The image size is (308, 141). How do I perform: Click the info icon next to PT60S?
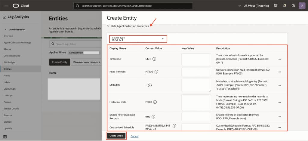click(x=156, y=72)
